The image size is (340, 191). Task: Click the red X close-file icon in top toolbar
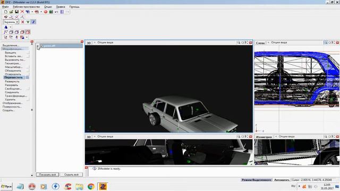22,12
